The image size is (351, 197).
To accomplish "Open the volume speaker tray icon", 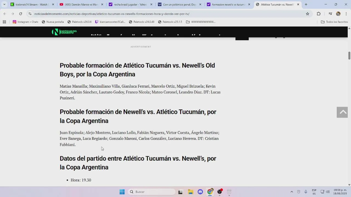I will click(328, 192).
